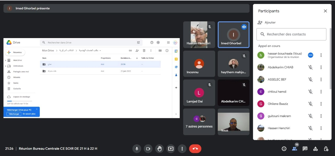The width and height of the screenshot is (335, 156).
Task: Open the chat with everyone panel
Action: tap(305, 149)
